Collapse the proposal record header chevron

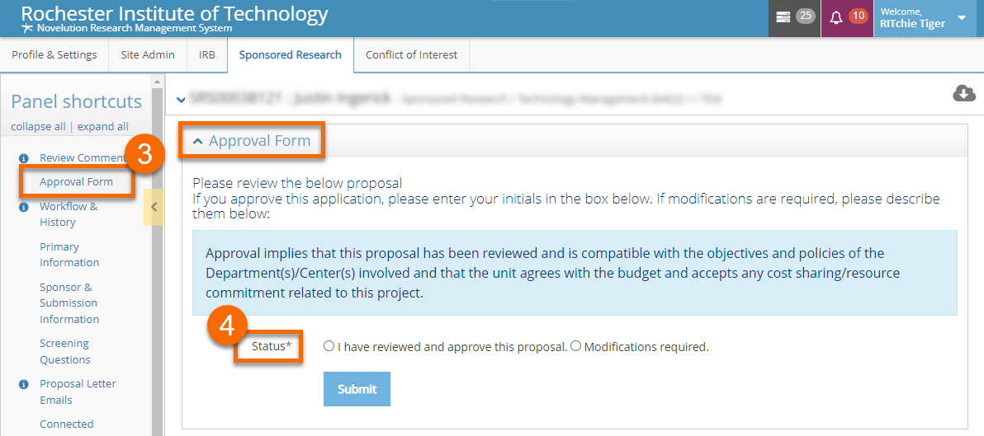[181, 100]
